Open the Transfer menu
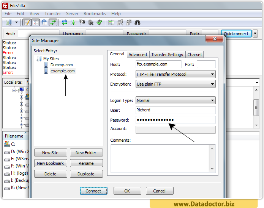The image size is (264, 208). pos(52,14)
